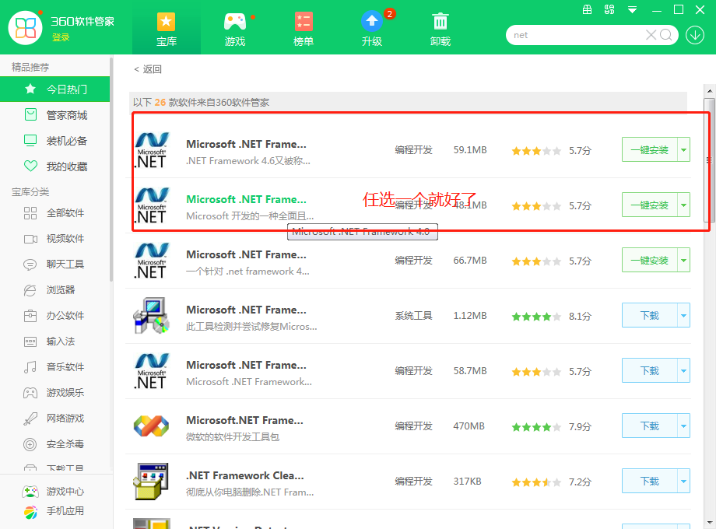Expand install options for the 59.1MB entry

click(x=683, y=149)
